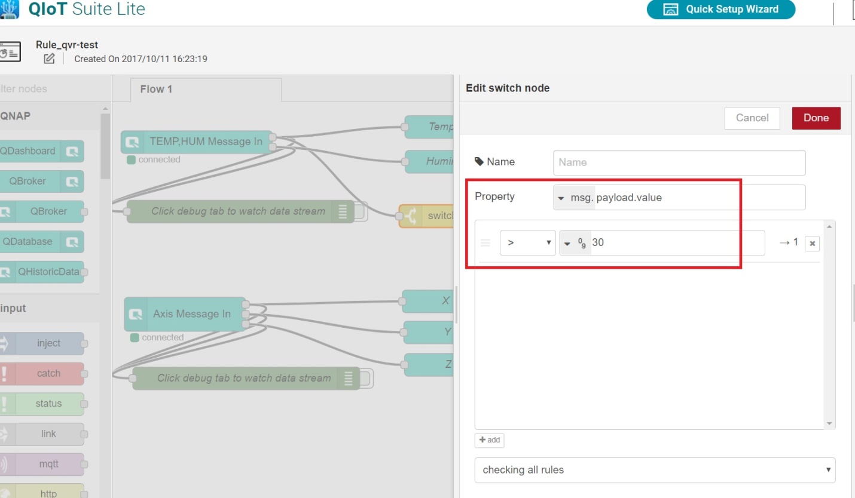Select the link palette node
855x498 pixels.
(x=41, y=434)
